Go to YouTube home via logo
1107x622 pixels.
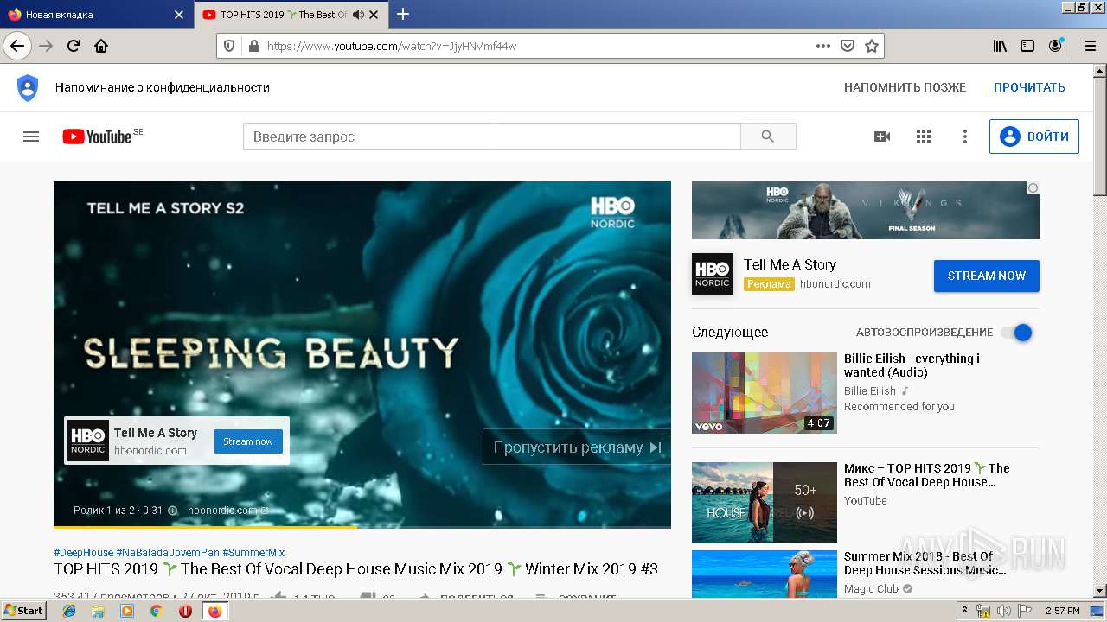point(97,136)
